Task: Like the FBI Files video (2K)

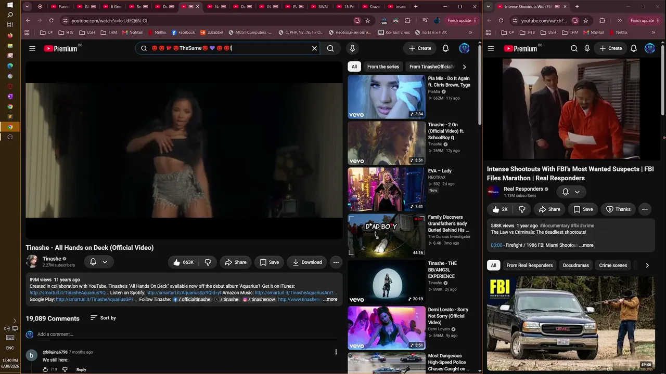Action: (x=500, y=209)
